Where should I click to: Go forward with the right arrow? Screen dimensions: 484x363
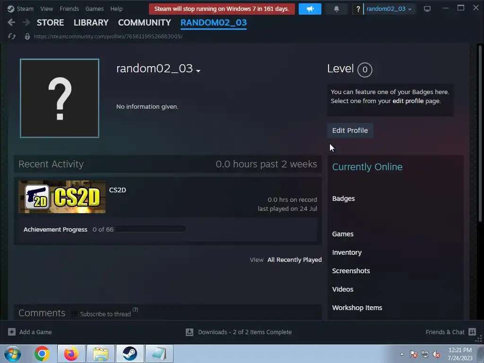26,22
